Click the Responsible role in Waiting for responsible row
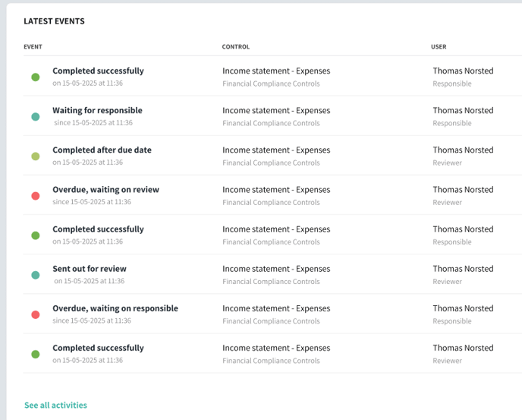Image resolution: width=522 pixels, height=420 pixels. coord(452,123)
